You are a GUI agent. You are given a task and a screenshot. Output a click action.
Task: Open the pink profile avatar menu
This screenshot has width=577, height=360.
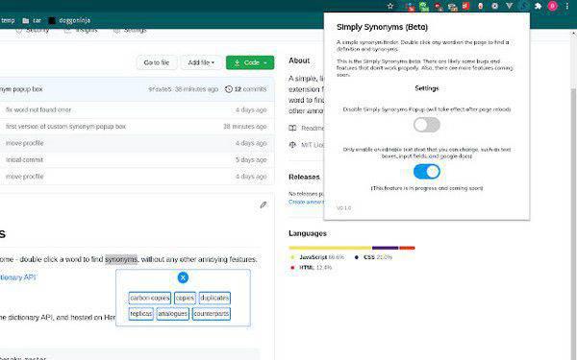tap(552, 6)
